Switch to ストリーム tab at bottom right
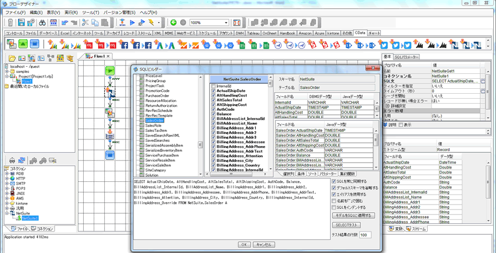496x253 pixels. 416,229
